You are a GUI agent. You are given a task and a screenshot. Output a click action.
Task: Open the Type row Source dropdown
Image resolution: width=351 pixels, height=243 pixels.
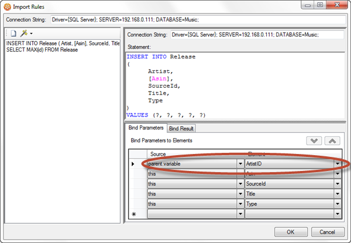point(240,204)
